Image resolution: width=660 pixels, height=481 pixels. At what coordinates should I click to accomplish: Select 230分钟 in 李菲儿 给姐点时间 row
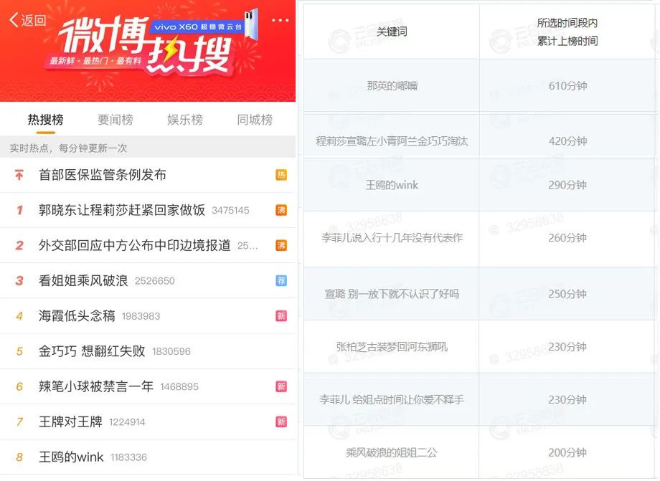[567, 399]
